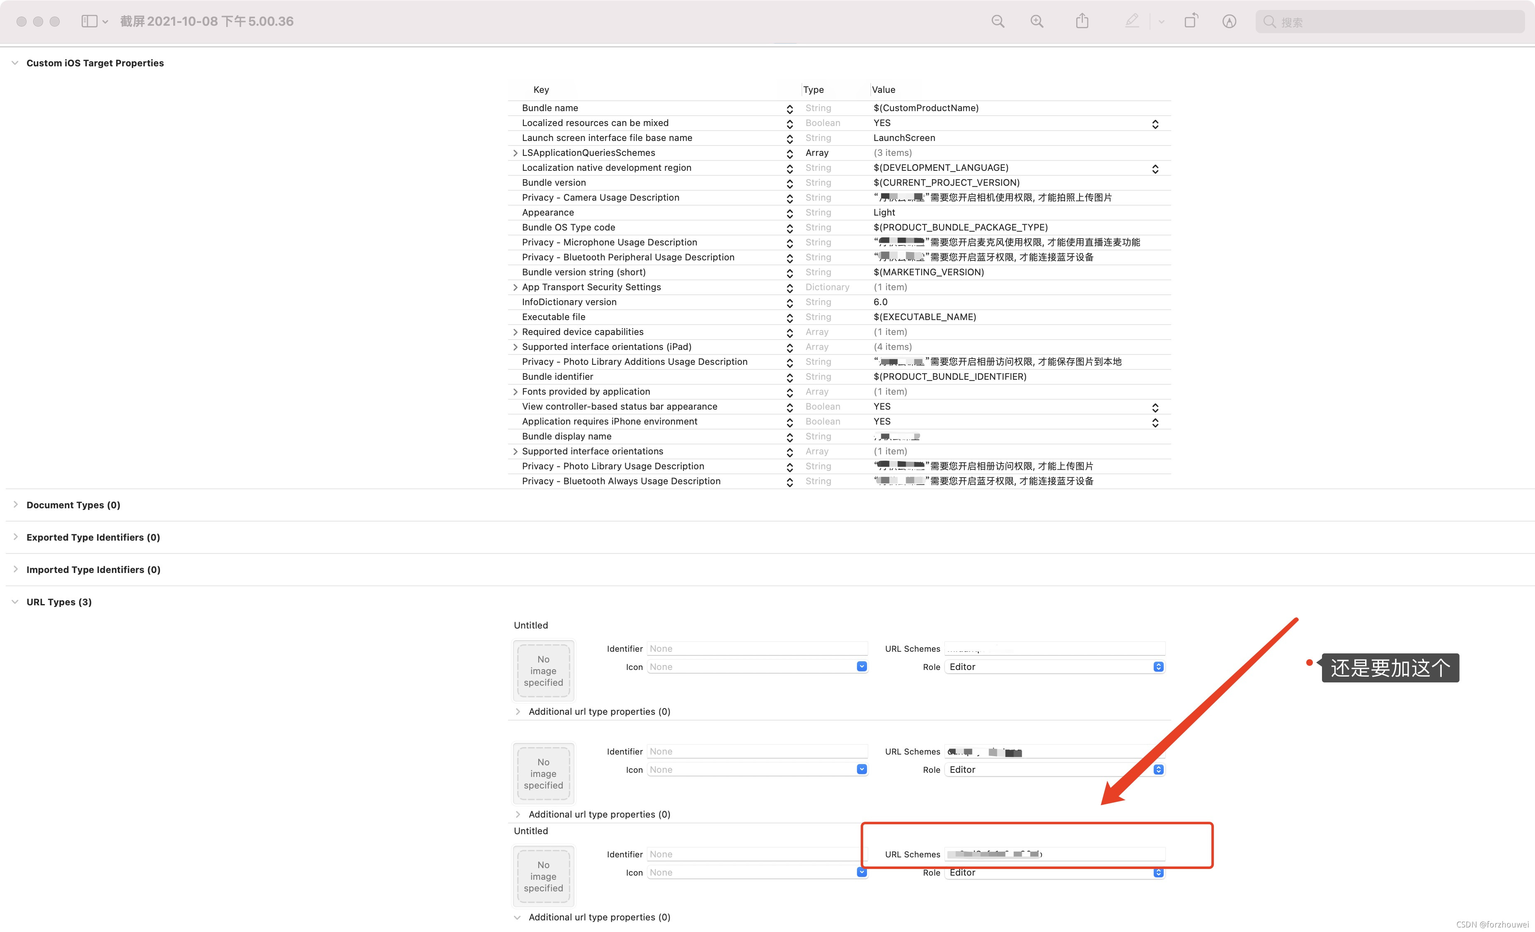
Task: Click the rotate image icon
Action: pyautogui.click(x=1191, y=21)
